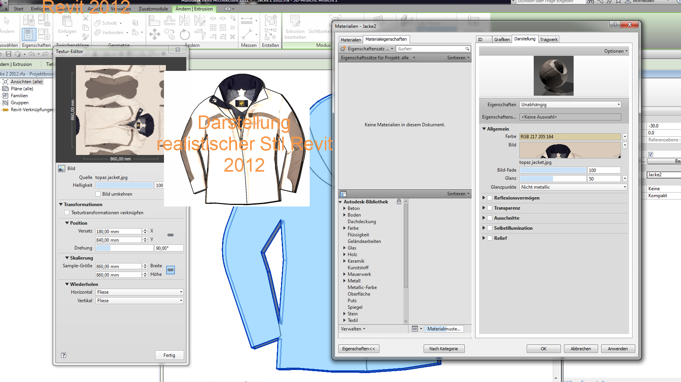Click the Redo arrow in quick access toolbar

coord(45,54)
